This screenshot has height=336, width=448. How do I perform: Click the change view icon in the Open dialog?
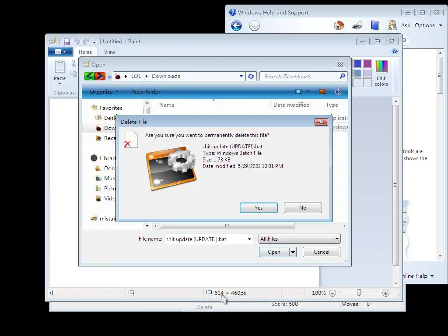click(298, 92)
